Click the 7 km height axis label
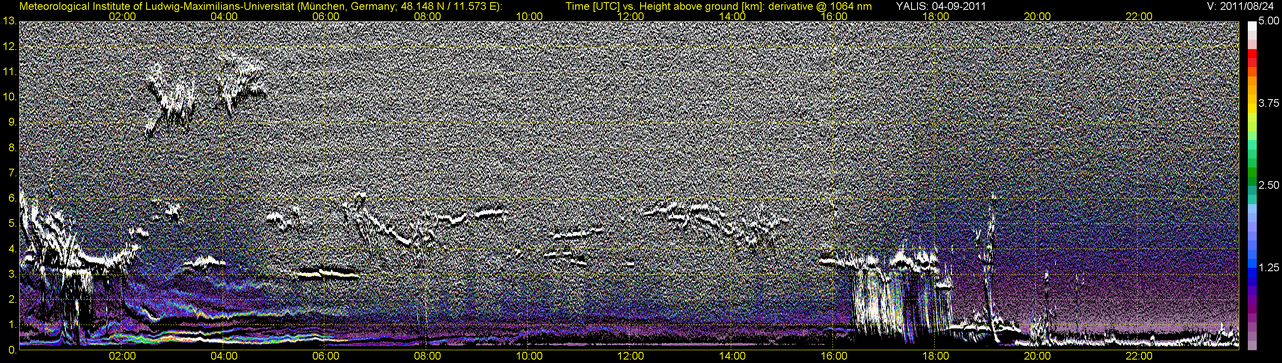1282x363 pixels. pos(12,173)
